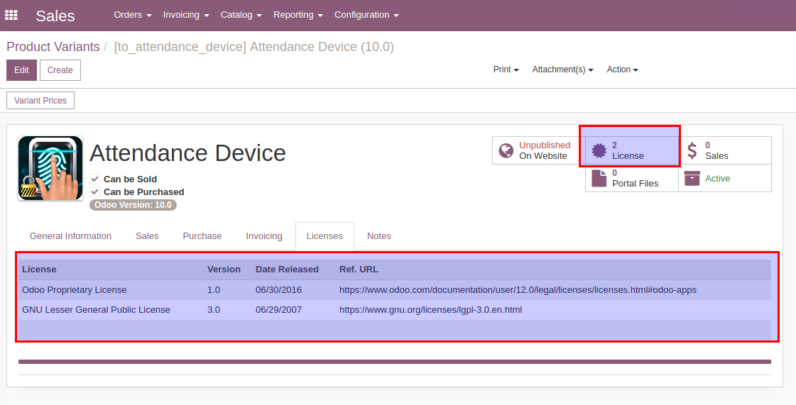Toggle the Can be Sold checkbox
This screenshot has width=796, height=405.
click(94, 179)
